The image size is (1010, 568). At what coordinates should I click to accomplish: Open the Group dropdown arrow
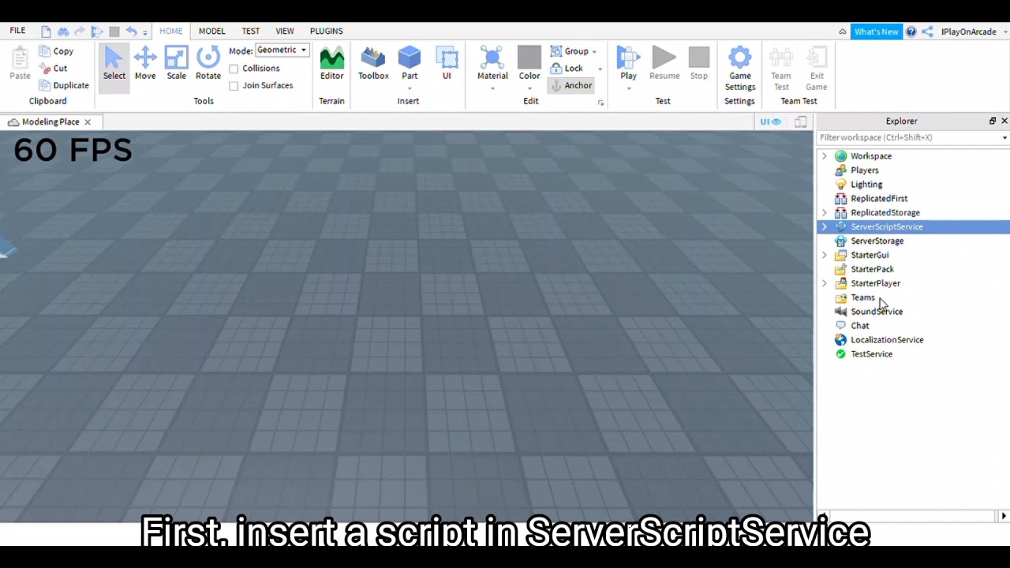point(594,52)
